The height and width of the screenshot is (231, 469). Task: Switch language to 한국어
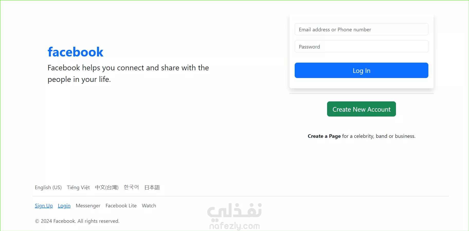(x=131, y=187)
